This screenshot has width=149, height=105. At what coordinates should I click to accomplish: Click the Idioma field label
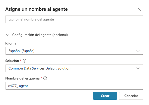11,43
